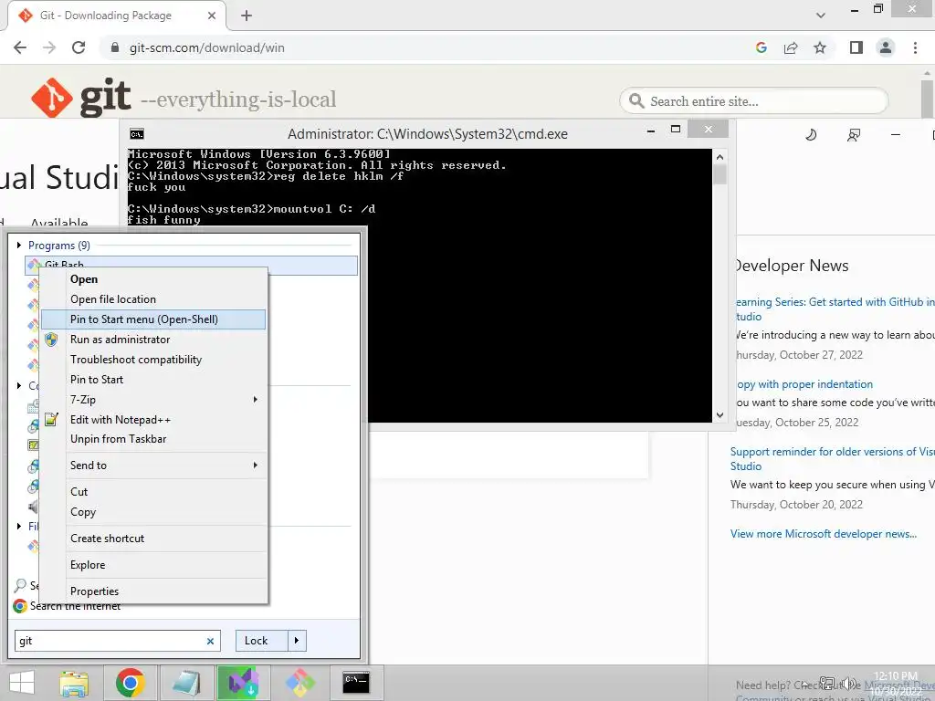935x701 pixels.
Task: Open Get started with GitHub news link
Action: [834, 309]
